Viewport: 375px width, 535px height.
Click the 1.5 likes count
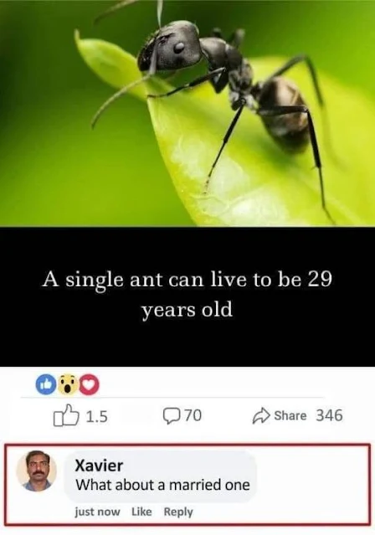tap(97, 417)
